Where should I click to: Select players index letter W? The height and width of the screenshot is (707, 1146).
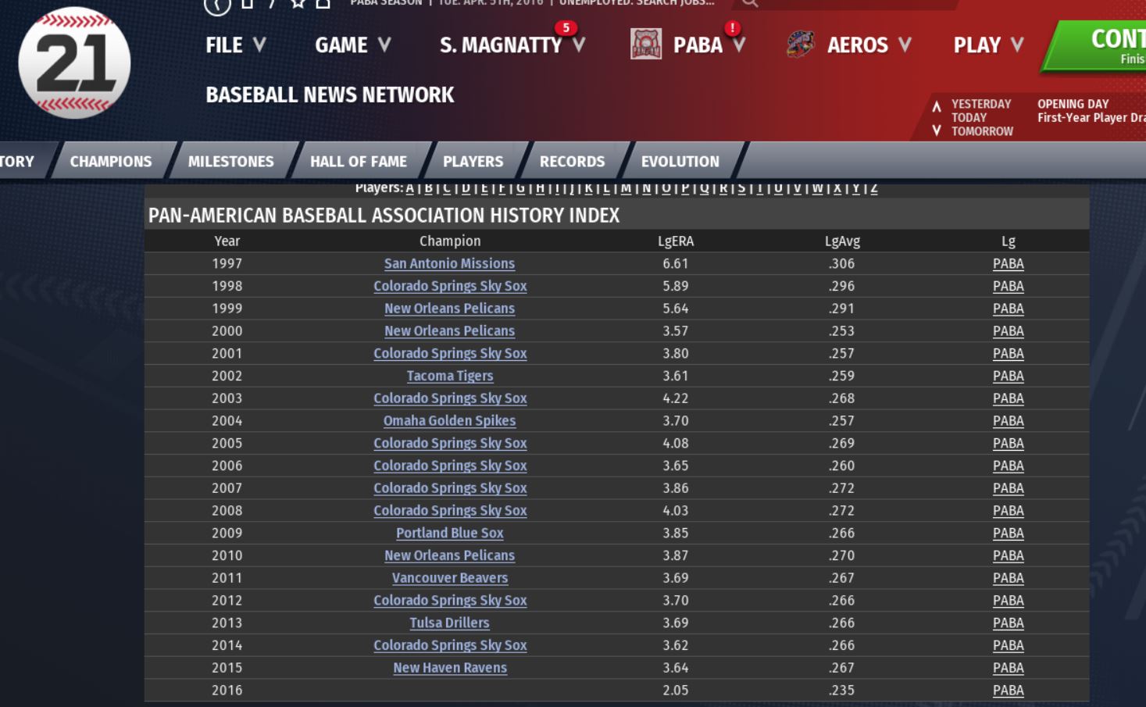[x=817, y=188]
